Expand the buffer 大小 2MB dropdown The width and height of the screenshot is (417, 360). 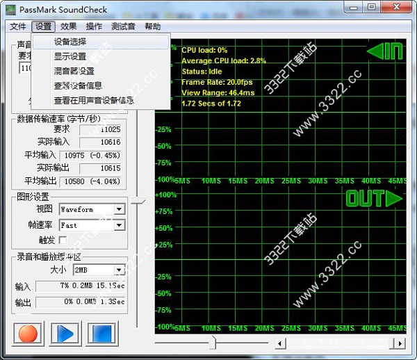tap(119, 270)
